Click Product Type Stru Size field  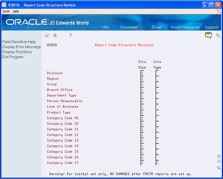click(x=142, y=113)
